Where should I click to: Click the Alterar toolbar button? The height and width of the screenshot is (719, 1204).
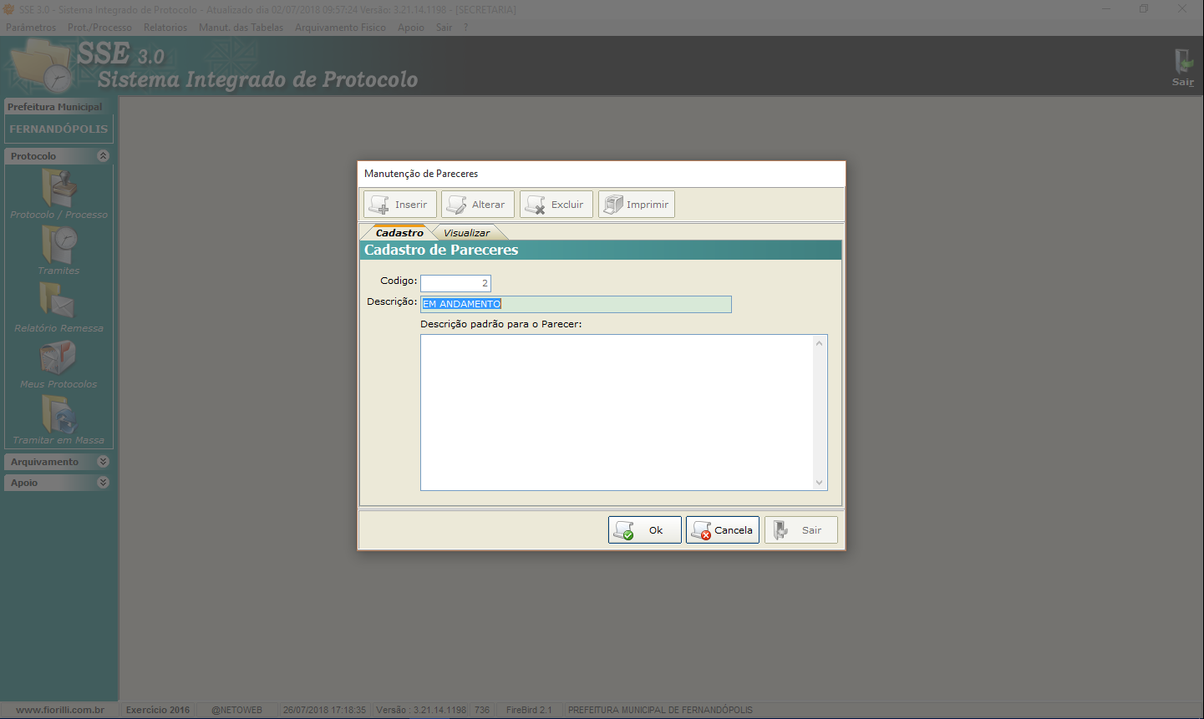[477, 205]
